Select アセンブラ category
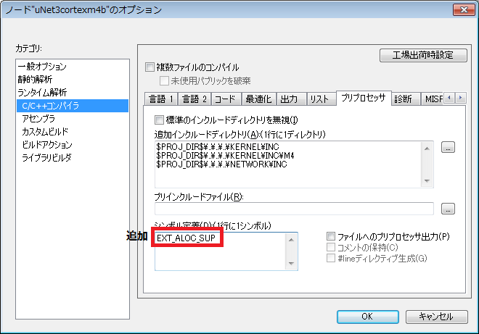 coord(38,119)
